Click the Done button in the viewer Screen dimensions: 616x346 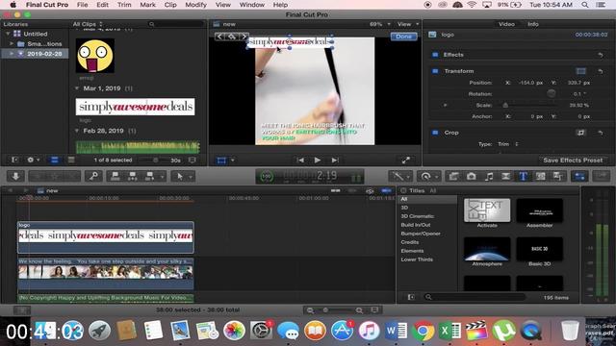[403, 37]
